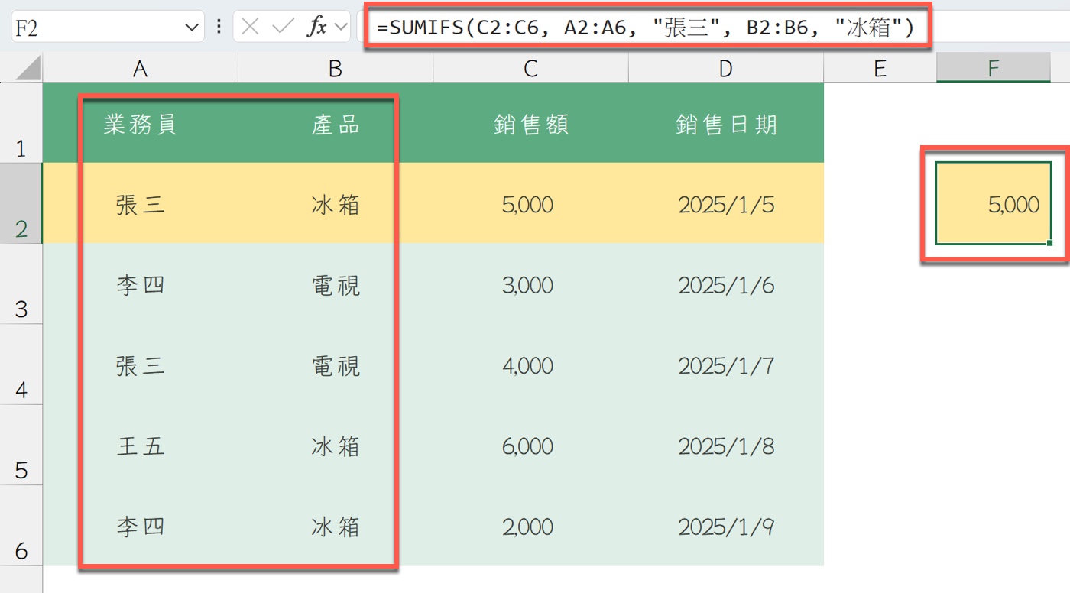Click the Select All corner triangle

(x=28, y=70)
